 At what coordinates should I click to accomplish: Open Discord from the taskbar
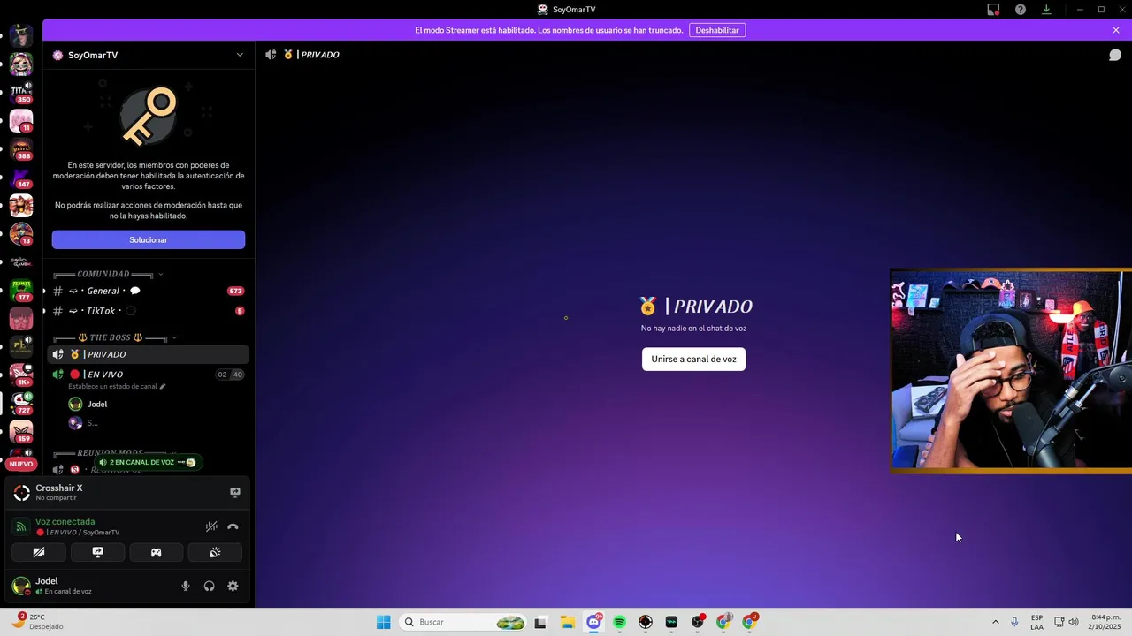(x=593, y=622)
